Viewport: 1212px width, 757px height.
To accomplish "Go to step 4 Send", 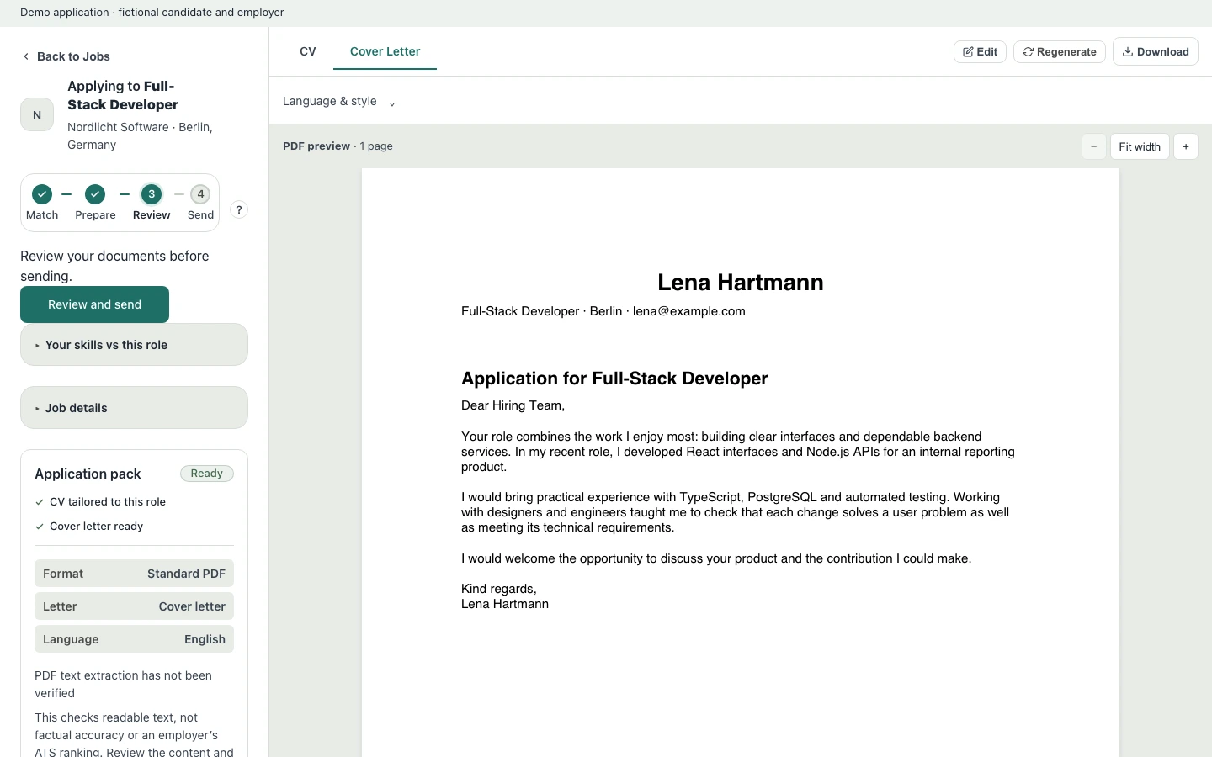I will tap(200, 194).
